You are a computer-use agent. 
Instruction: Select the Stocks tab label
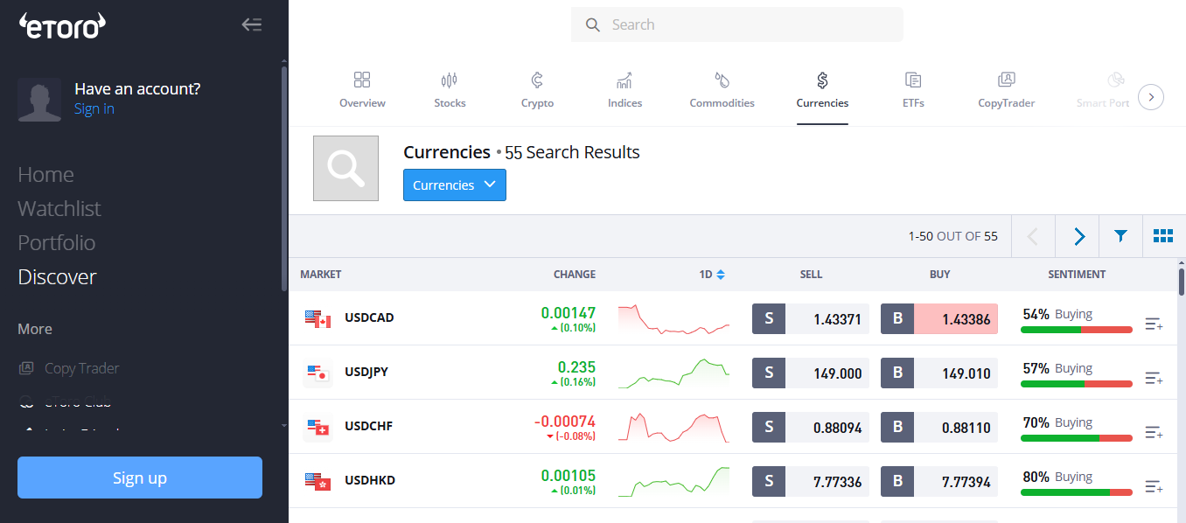tap(450, 103)
